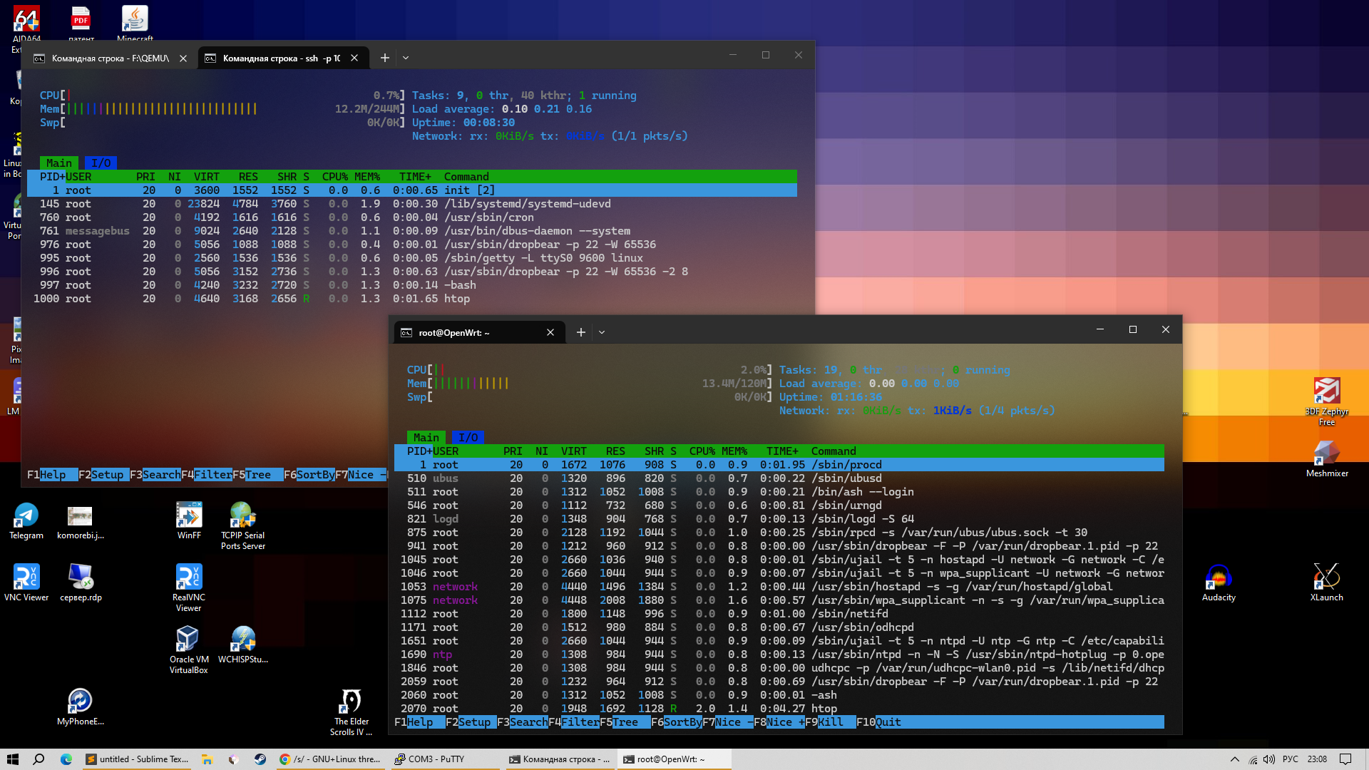The height and width of the screenshot is (770, 1369).
Task: Add new tab in OpenWrt terminal
Action: [581, 332]
